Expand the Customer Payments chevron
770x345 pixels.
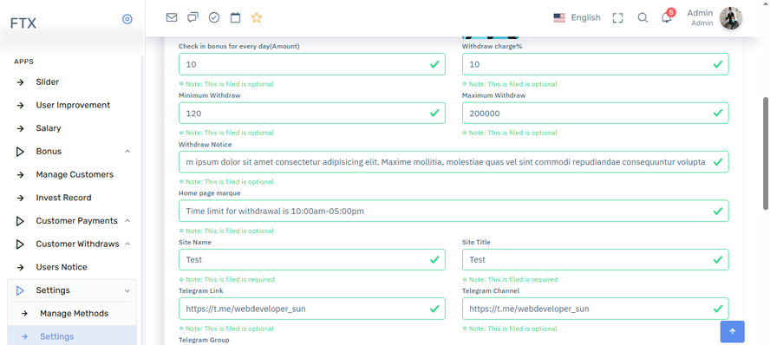(x=127, y=221)
